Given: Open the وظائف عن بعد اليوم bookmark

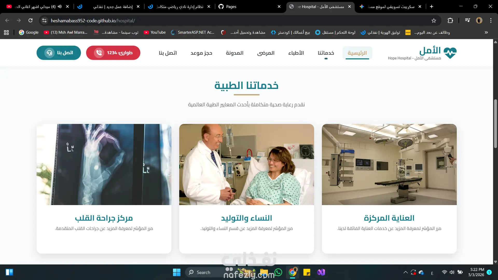Looking at the screenshot, I should pos(428,32).
